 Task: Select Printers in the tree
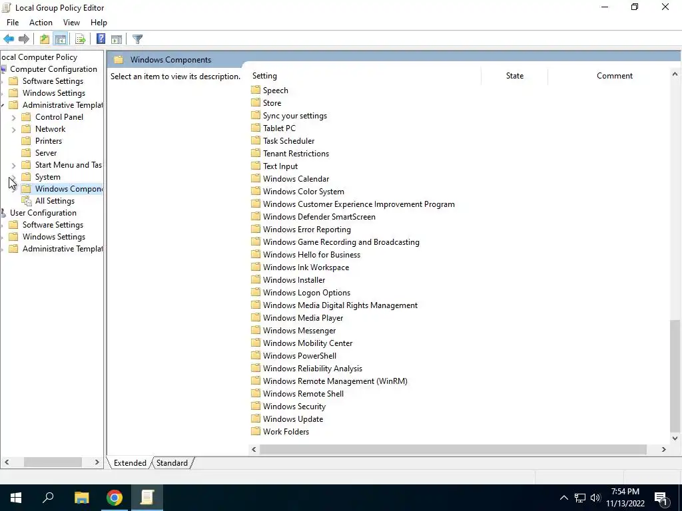click(48, 141)
